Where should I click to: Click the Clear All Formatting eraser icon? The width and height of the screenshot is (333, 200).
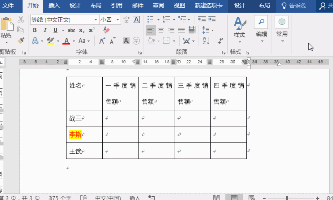106,30
